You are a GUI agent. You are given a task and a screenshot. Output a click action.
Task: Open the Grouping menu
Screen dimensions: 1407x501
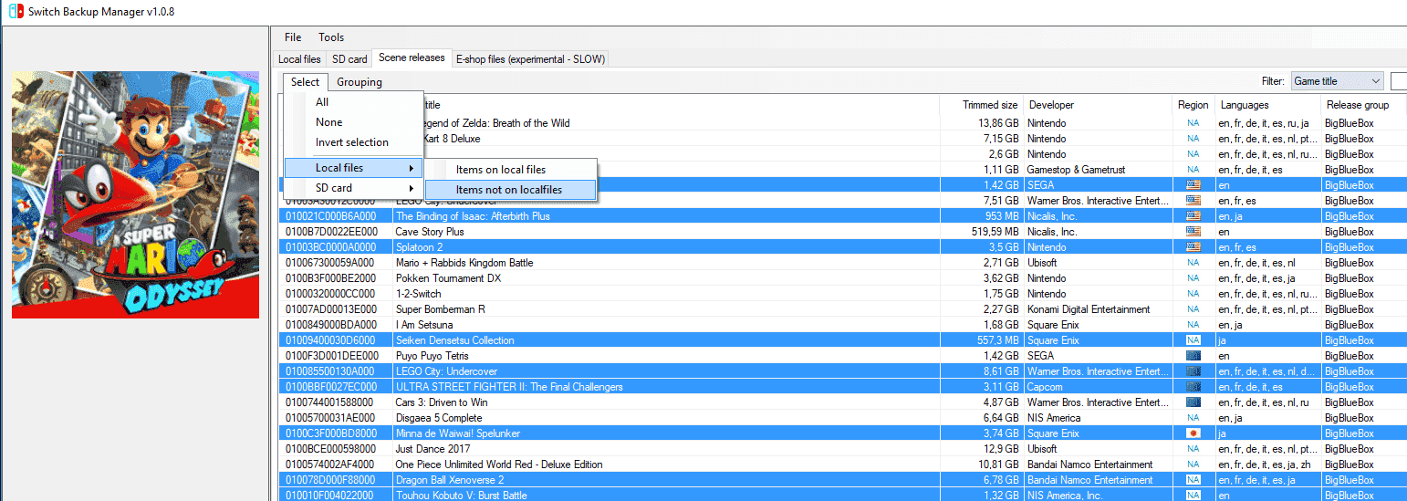pos(360,82)
